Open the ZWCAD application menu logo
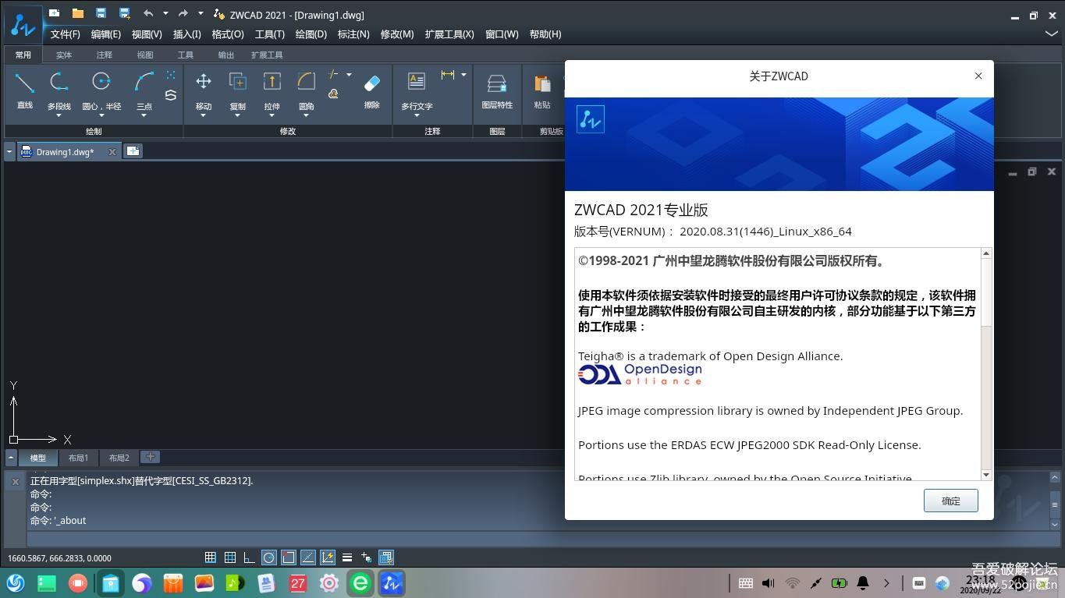 coord(23,25)
